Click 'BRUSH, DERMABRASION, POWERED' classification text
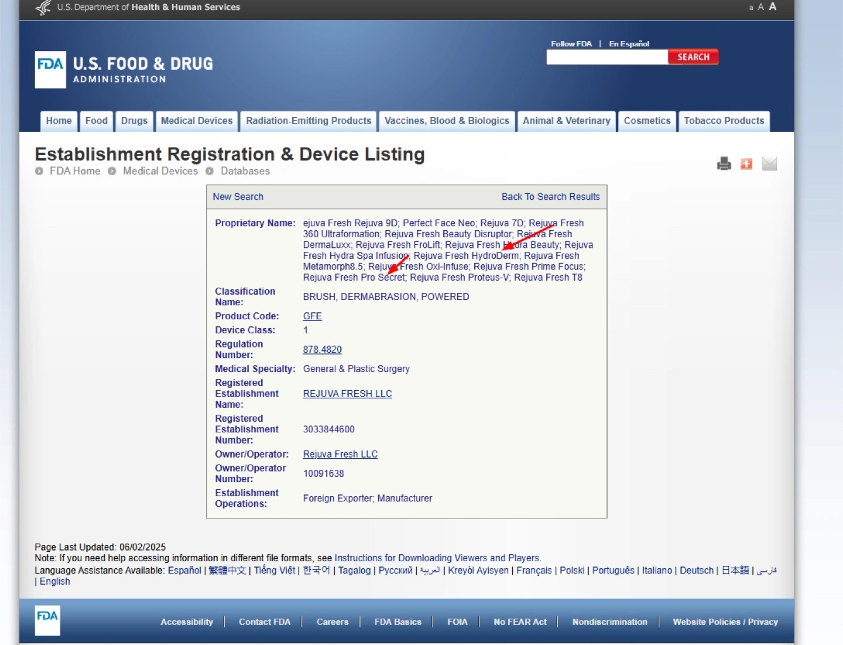 (386, 297)
